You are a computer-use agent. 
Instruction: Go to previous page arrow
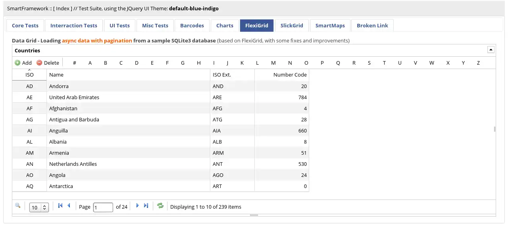(x=69, y=205)
